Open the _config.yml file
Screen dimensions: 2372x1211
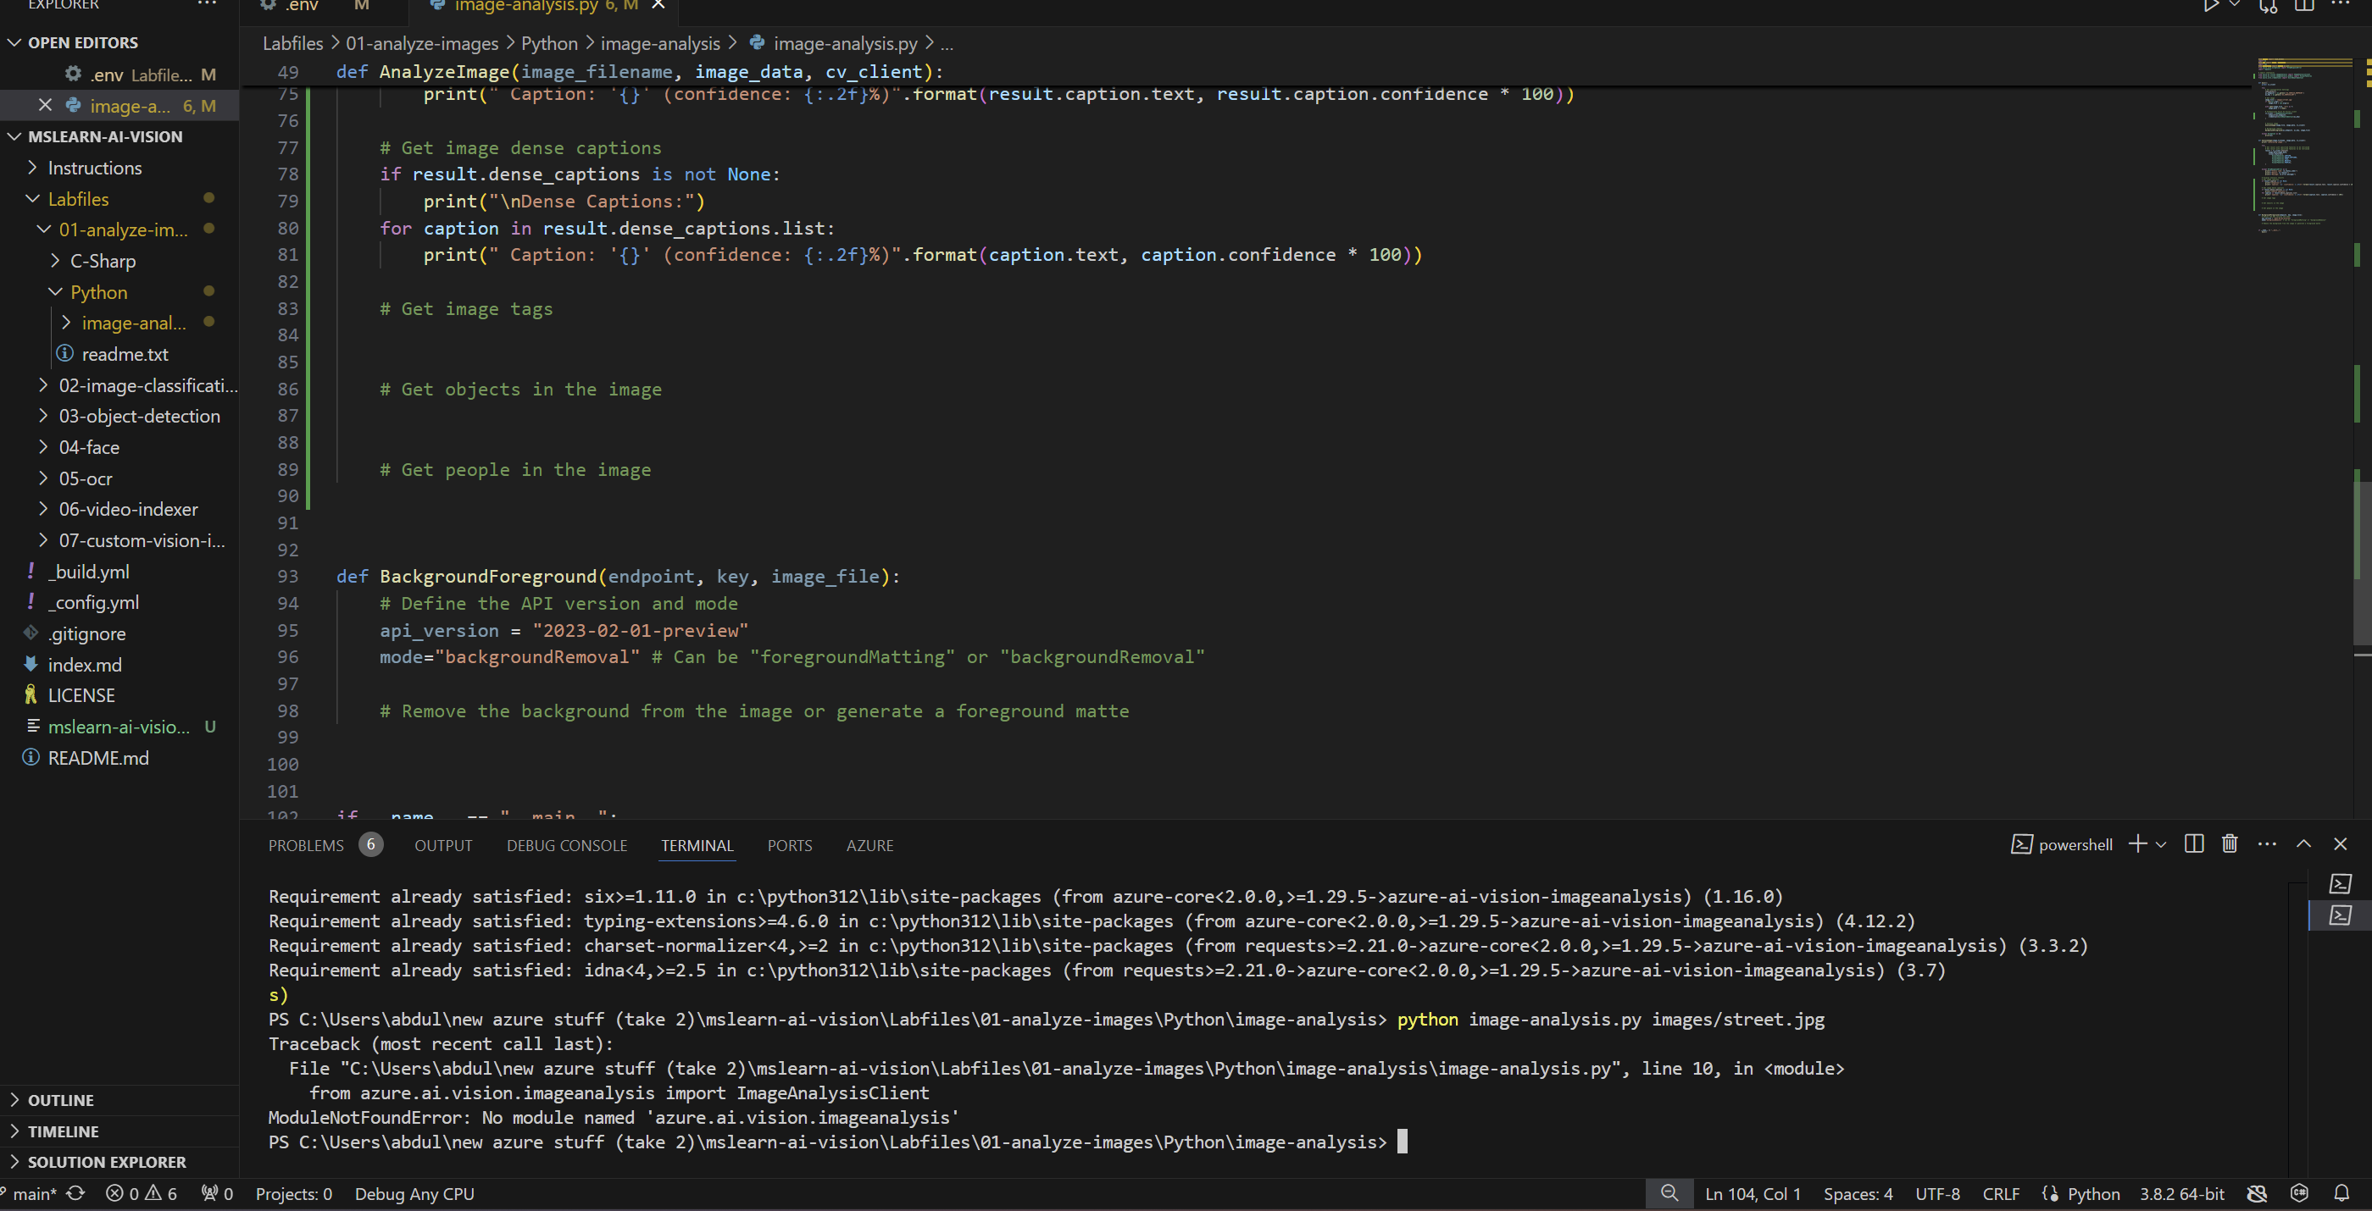tap(93, 602)
